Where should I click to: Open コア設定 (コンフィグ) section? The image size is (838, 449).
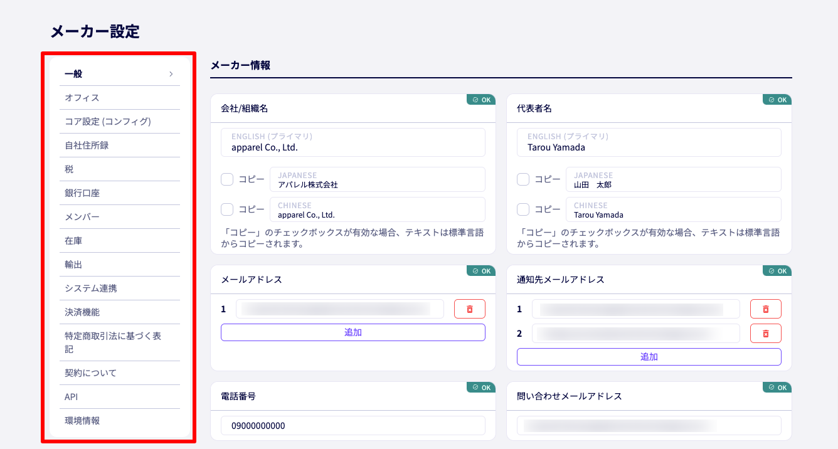(x=120, y=122)
